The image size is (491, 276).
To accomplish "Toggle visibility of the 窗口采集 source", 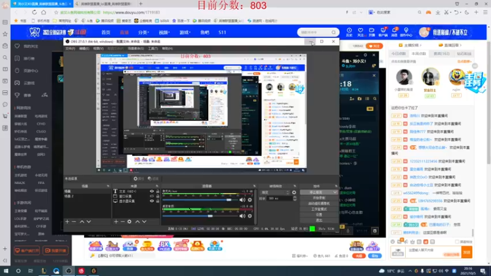I will click(152, 196).
